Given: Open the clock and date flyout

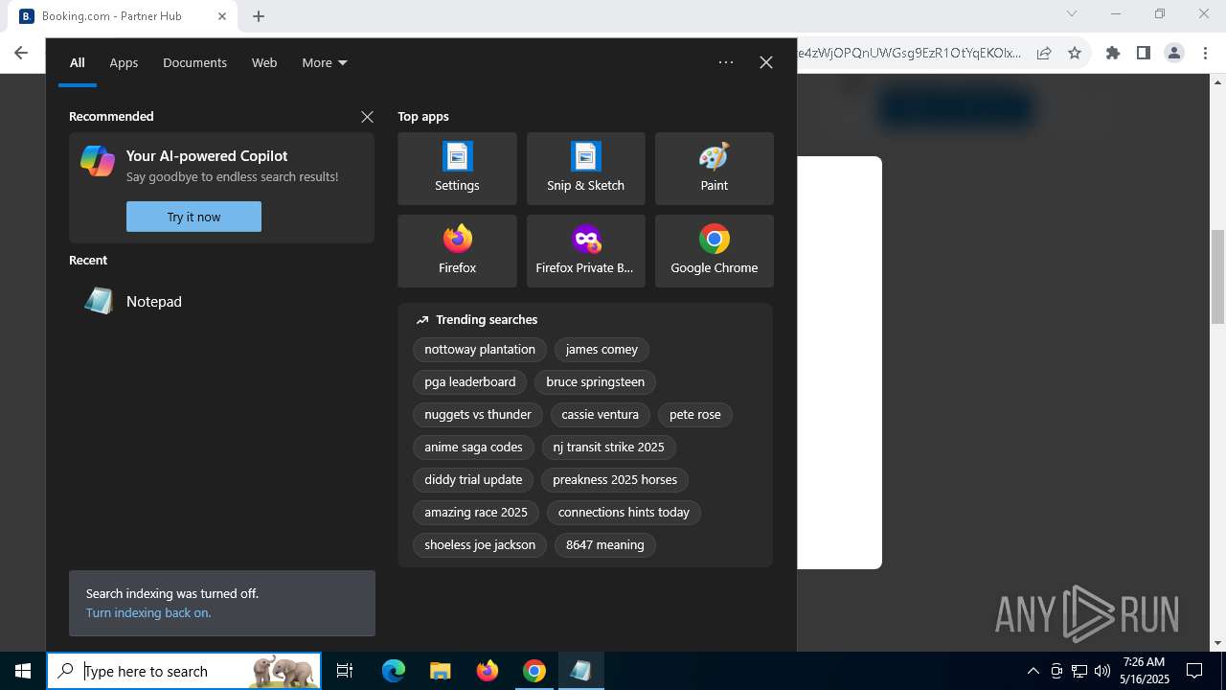Looking at the screenshot, I should tap(1146, 671).
